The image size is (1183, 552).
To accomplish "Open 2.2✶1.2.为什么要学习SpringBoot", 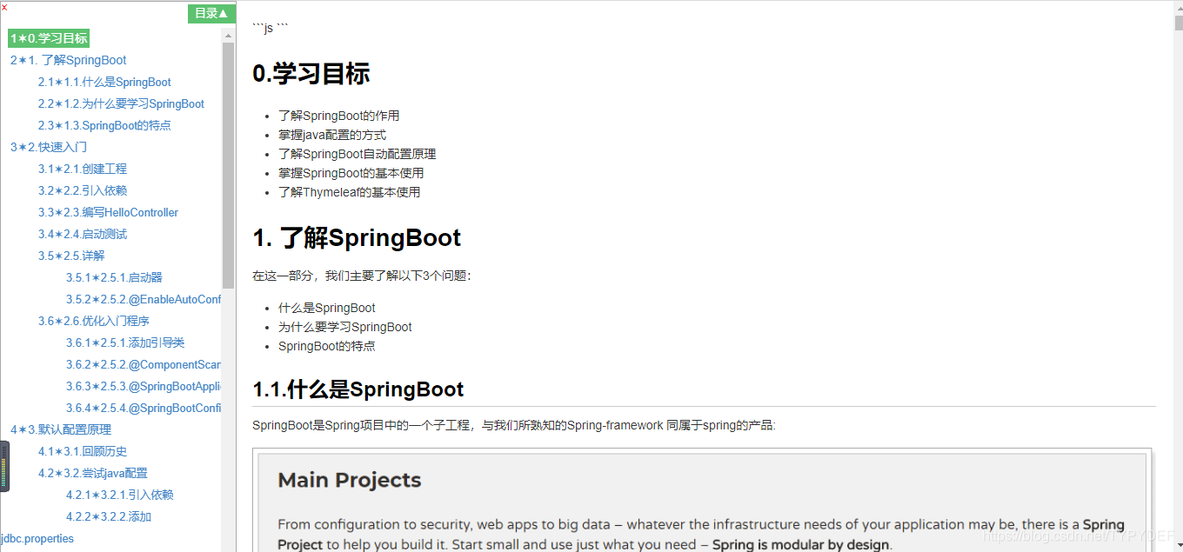I will point(121,103).
